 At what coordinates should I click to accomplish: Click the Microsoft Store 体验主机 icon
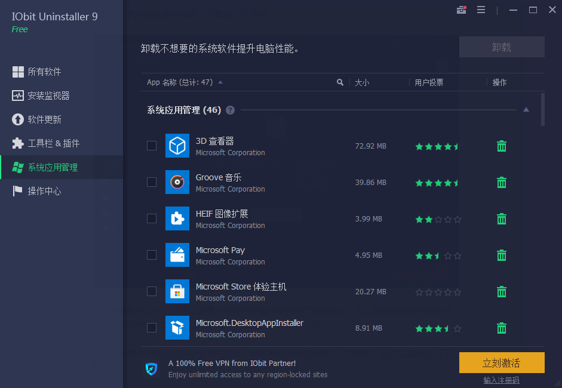(x=177, y=291)
